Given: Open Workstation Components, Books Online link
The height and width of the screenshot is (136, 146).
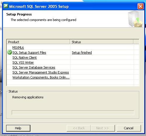Looking at the screenshot, I should (41, 77).
